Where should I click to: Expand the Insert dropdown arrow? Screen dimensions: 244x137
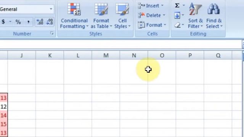tap(162, 6)
